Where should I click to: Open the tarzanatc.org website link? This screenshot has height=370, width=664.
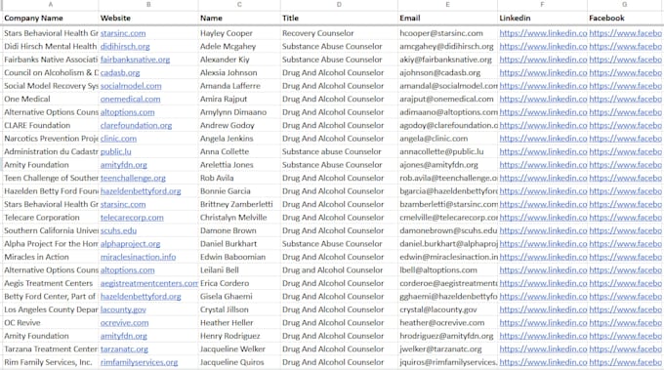click(x=124, y=349)
